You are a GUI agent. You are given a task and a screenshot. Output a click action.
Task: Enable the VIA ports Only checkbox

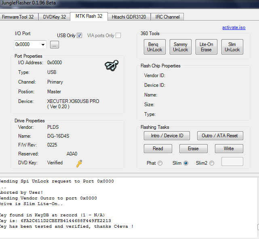pos(118,35)
